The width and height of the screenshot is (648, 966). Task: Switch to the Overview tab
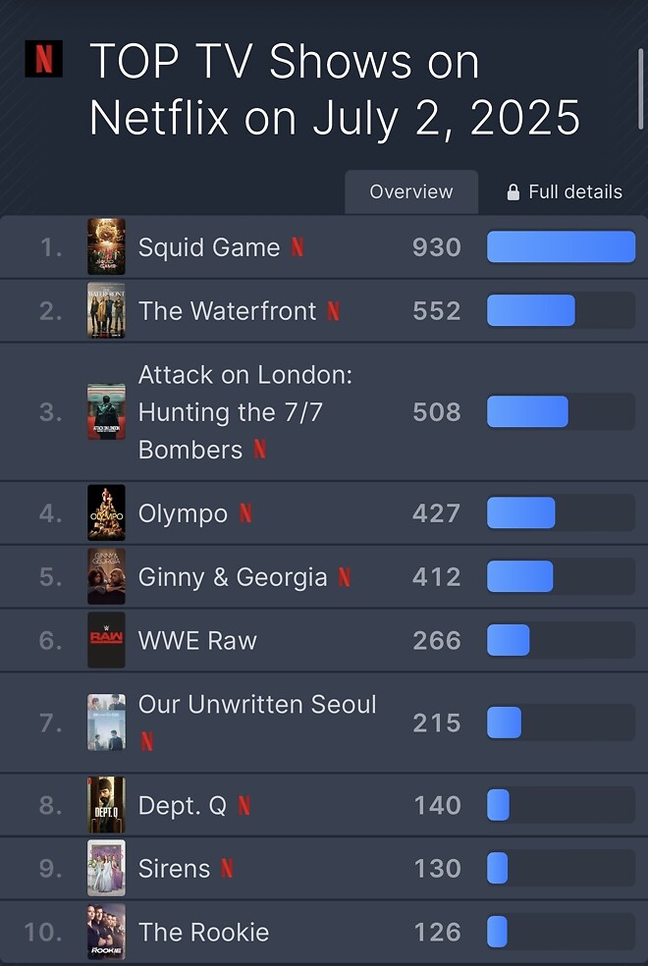pyautogui.click(x=411, y=192)
